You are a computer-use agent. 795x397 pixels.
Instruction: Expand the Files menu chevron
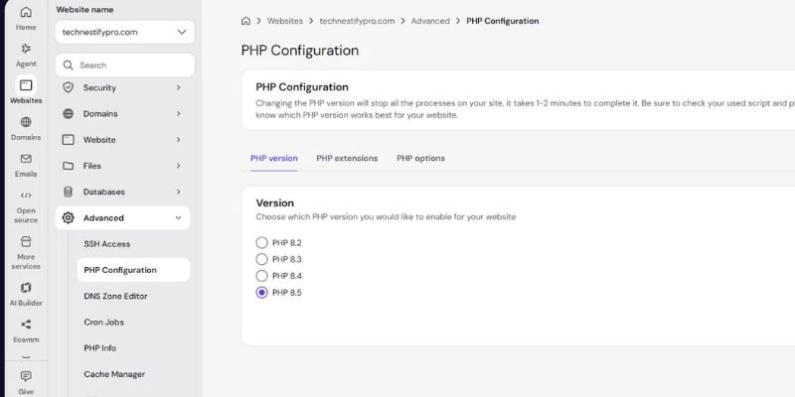(x=179, y=166)
